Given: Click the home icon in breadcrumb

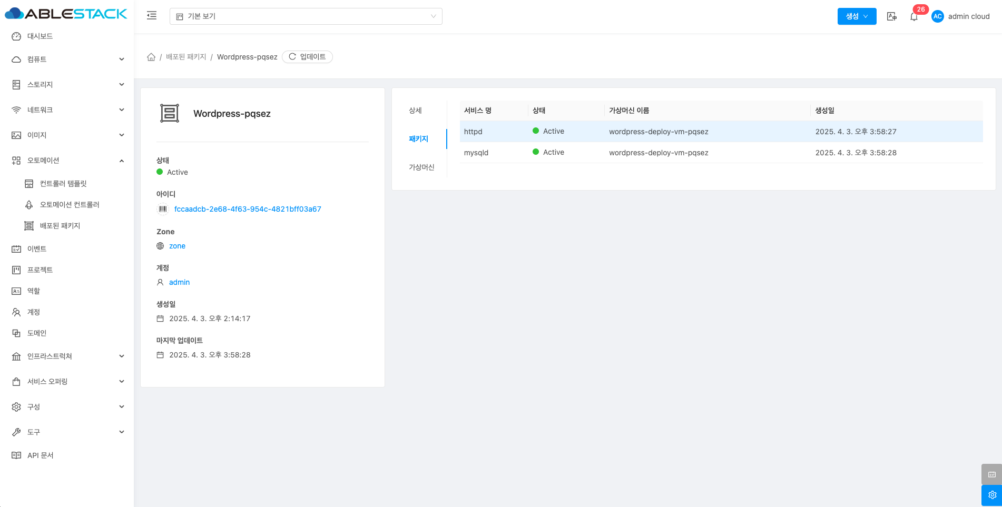Looking at the screenshot, I should point(151,57).
